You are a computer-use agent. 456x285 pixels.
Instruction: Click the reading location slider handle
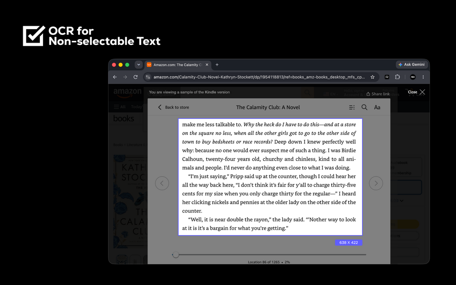176,255
